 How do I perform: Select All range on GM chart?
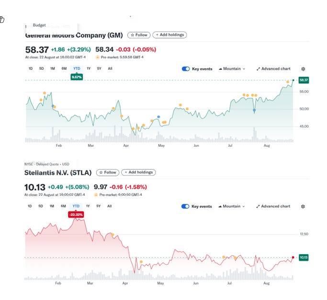point(110,68)
